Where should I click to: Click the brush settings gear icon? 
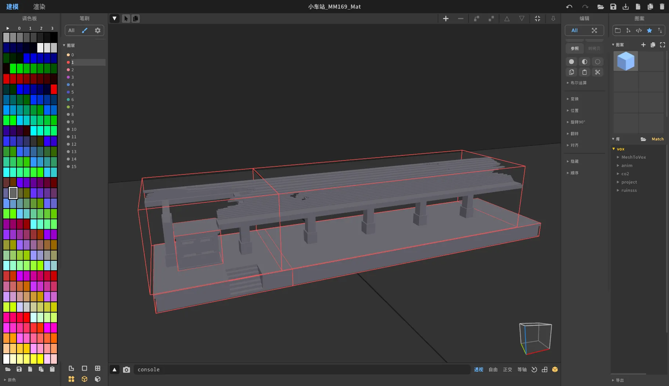point(98,30)
